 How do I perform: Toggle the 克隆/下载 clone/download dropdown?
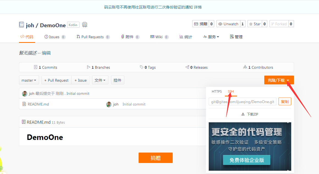pyautogui.click(x=279, y=80)
